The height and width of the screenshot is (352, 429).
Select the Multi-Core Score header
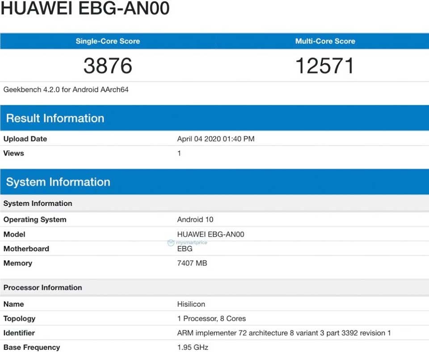[325, 41]
